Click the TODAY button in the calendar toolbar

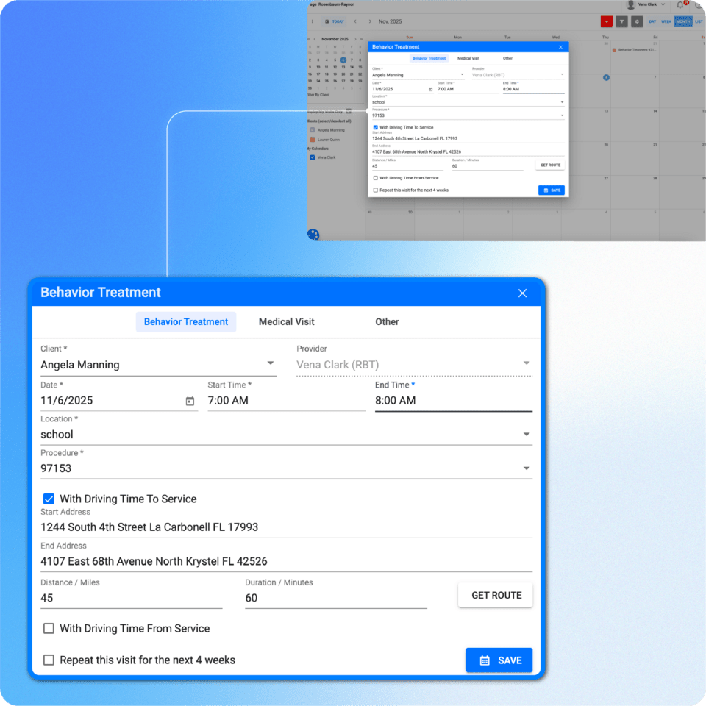[334, 21]
